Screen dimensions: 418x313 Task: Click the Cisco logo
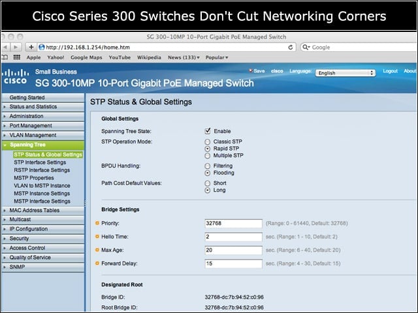pos(16,77)
